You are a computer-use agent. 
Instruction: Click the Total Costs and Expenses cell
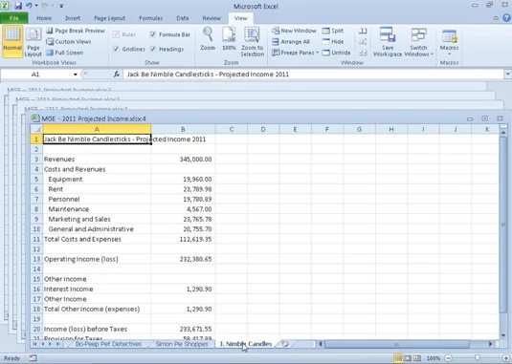pyautogui.click(x=97, y=239)
